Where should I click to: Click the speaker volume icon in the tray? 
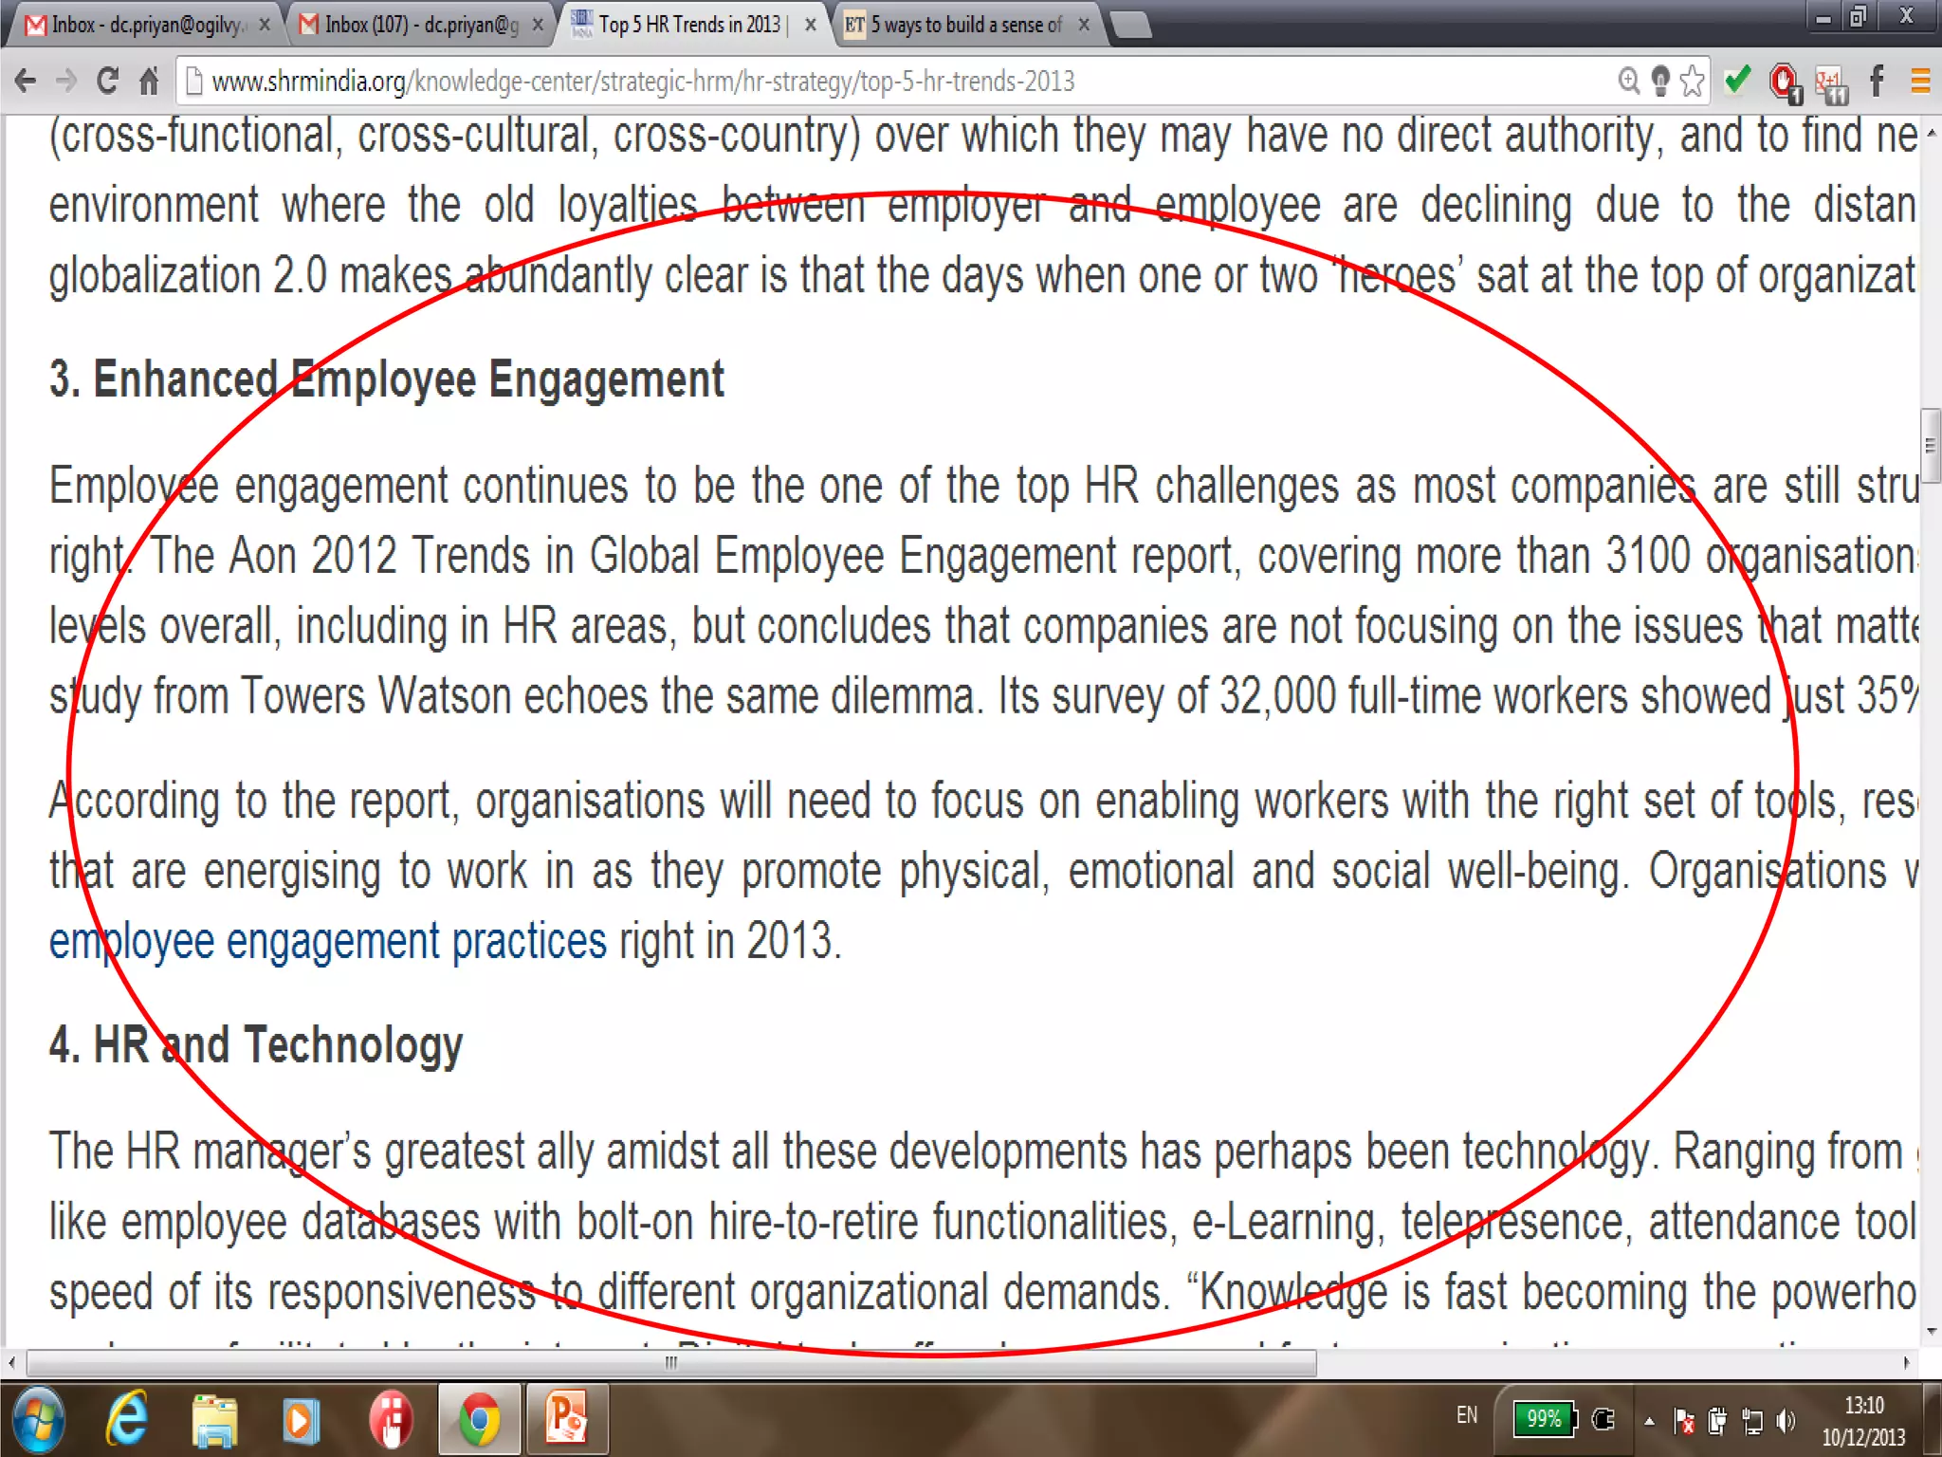(1786, 1421)
